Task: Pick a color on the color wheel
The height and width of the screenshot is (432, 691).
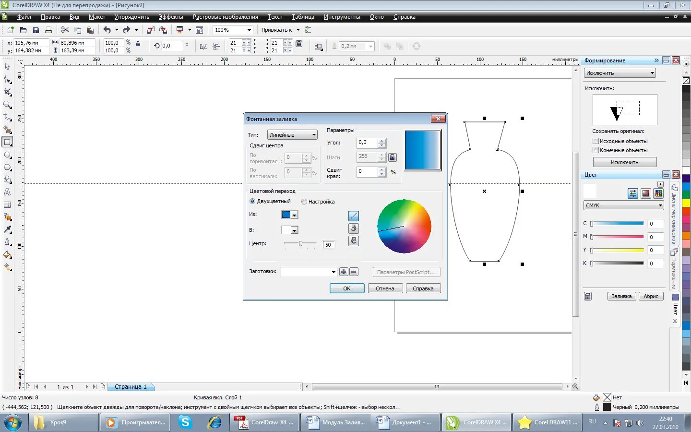Action: click(x=404, y=226)
